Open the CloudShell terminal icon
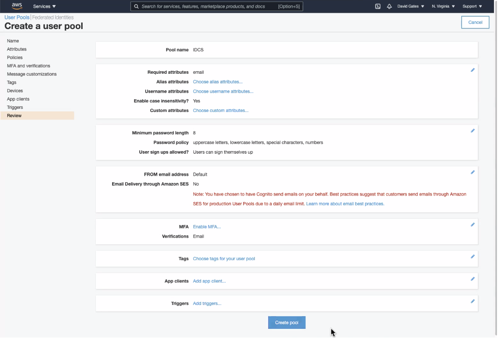The width and height of the screenshot is (498, 338). [378, 7]
